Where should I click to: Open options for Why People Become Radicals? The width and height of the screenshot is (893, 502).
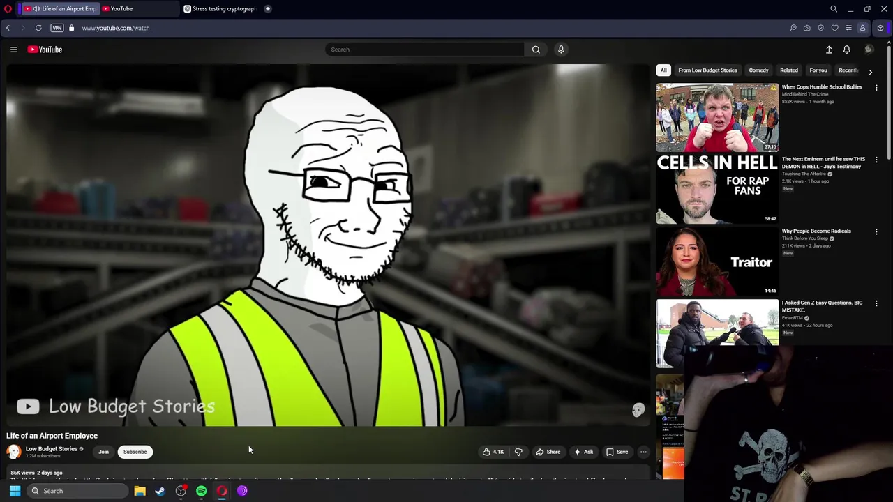876,231
